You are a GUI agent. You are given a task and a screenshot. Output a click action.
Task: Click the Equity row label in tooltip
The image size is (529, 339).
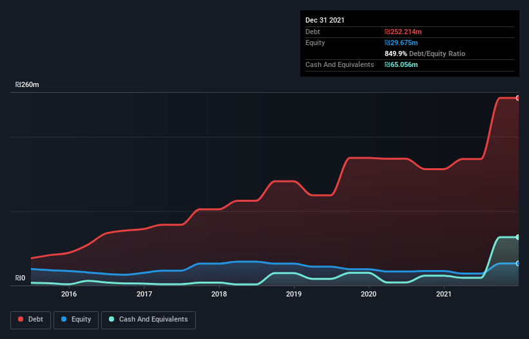coord(315,43)
